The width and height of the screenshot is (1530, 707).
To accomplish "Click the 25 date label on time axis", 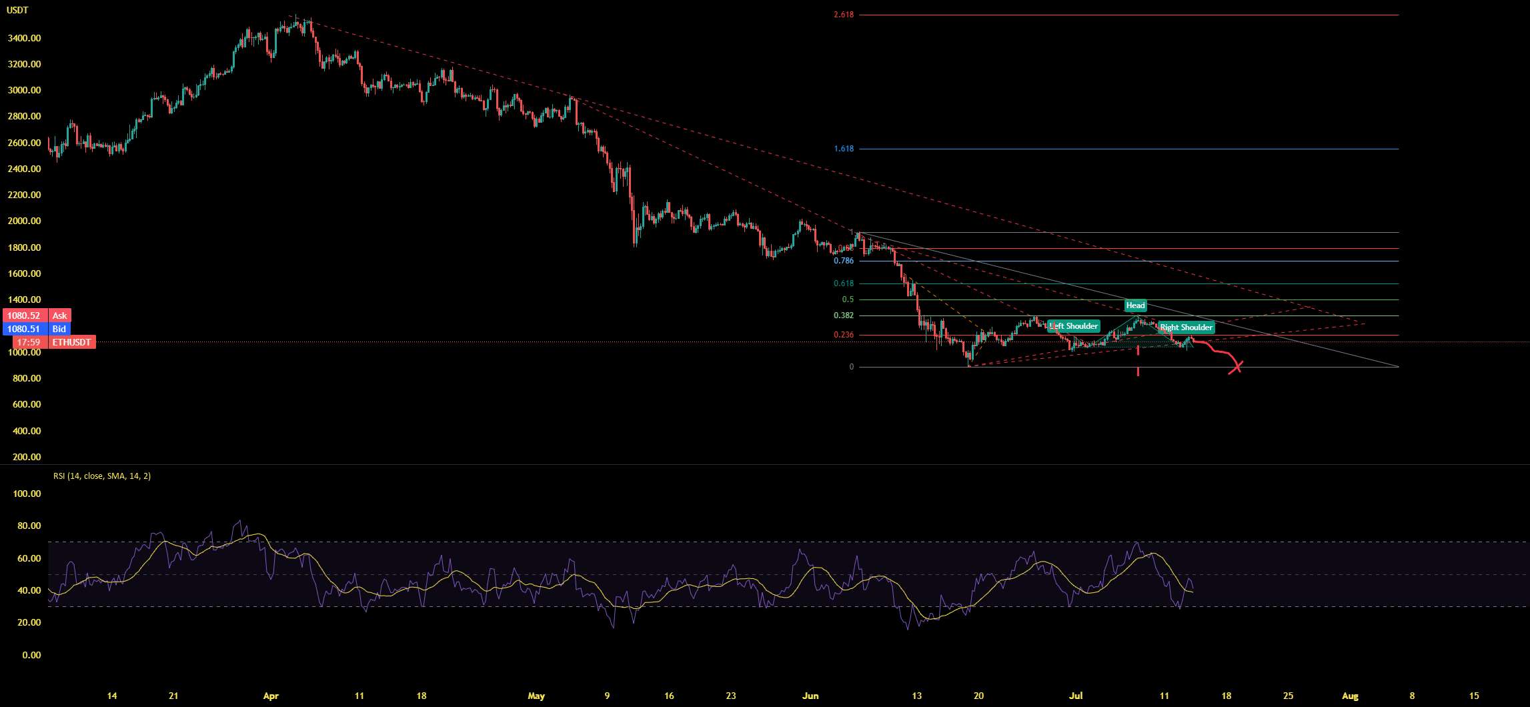I will coord(1288,696).
